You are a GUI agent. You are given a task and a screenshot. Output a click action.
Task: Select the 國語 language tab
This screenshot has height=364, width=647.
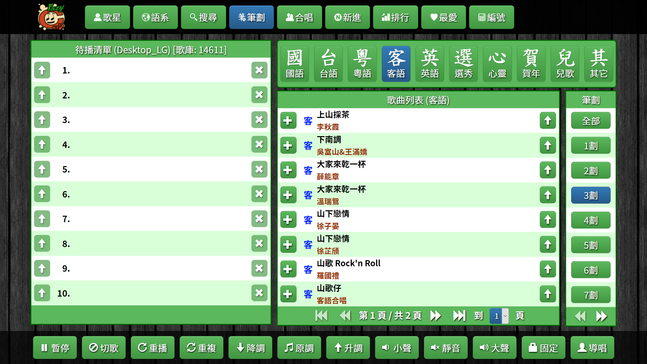[x=295, y=64]
